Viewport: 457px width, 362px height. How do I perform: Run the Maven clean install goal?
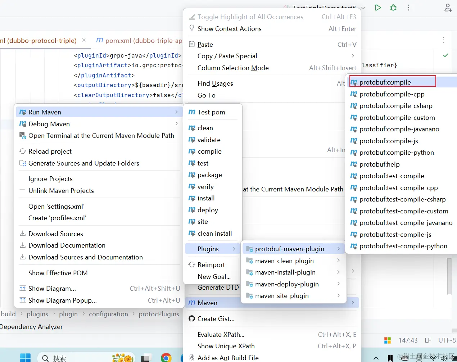213,234
